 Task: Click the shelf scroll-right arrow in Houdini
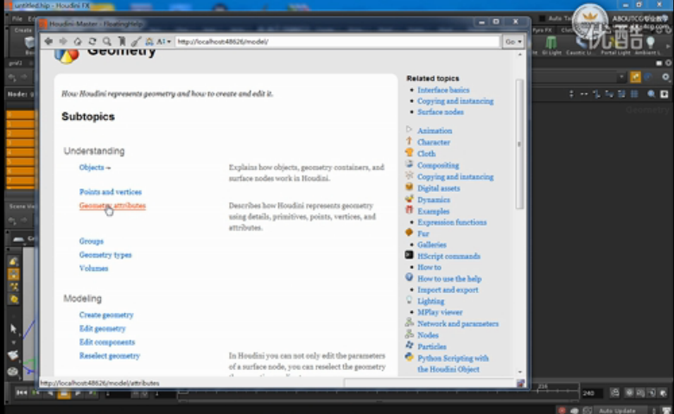tap(669, 45)
